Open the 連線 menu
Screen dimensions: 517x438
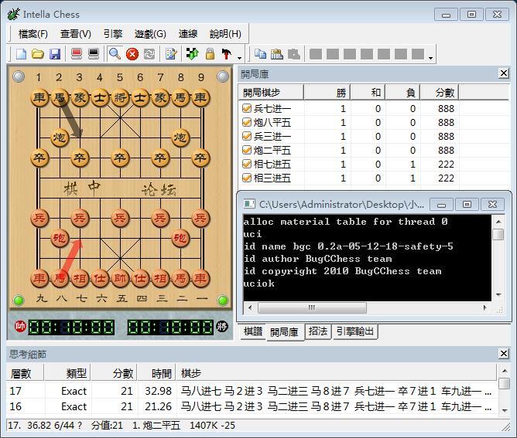pyautogui.click(x=188, y=33)
